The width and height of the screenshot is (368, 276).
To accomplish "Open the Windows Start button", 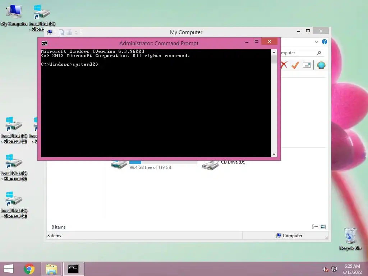I will point(9,269).
